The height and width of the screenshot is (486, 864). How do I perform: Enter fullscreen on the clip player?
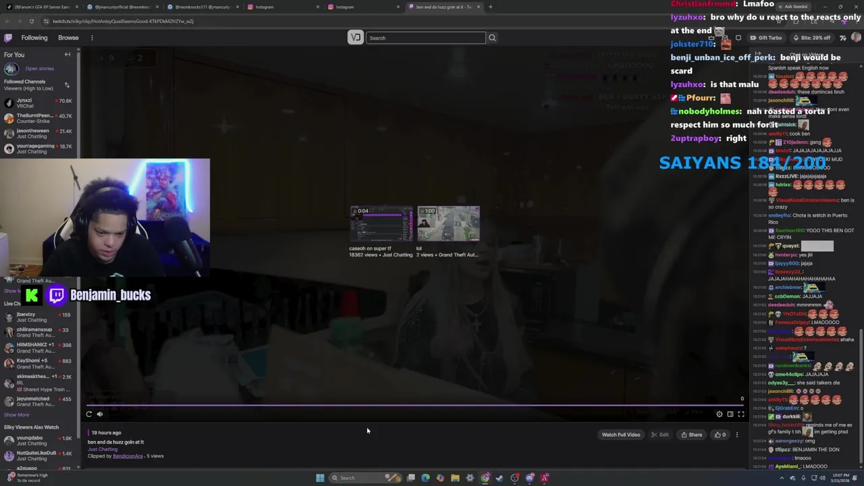coord(741,414)
